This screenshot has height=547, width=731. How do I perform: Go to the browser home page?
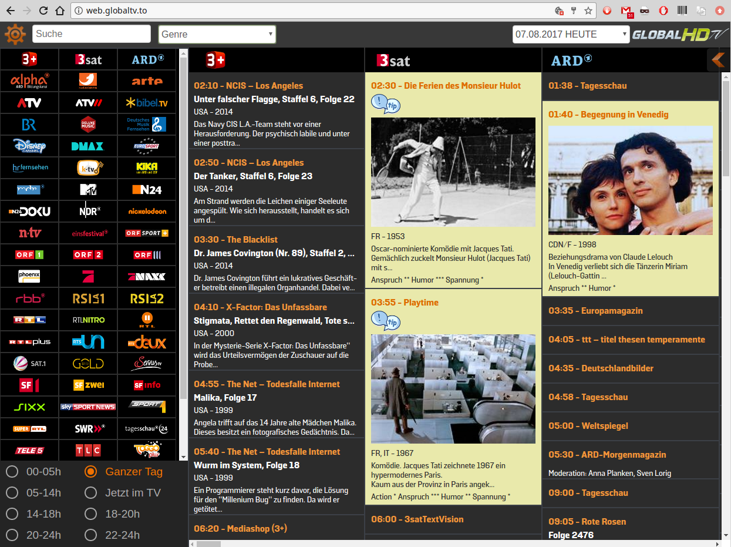tap(59, 11)
